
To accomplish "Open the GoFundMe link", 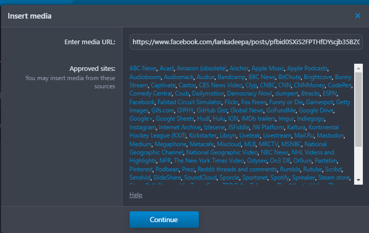I will coord(281,110).
